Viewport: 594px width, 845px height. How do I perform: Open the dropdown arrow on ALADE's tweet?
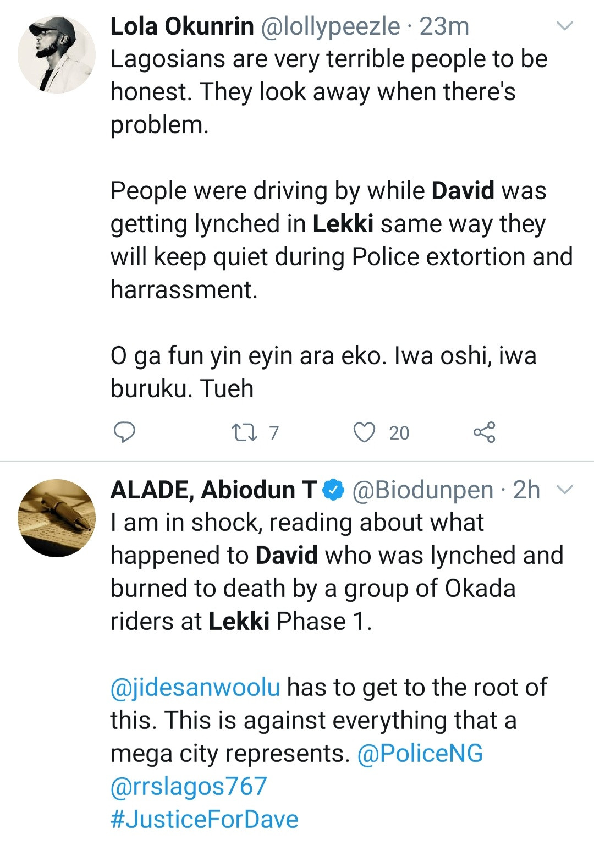(x=565, y=489)
